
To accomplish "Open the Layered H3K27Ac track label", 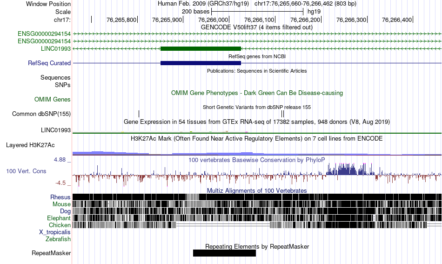I will pos(30,145).
